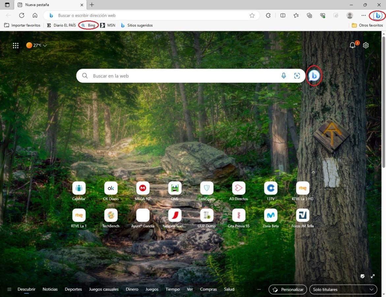
Task: Open the Bing Chat sidebar icon
Action: (378, 16)
